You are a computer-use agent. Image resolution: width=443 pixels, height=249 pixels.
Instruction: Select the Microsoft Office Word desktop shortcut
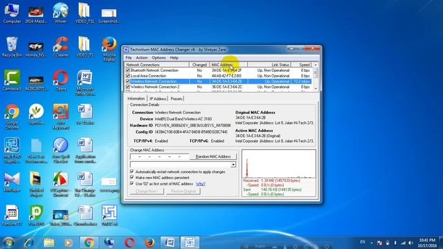(84, 83)
